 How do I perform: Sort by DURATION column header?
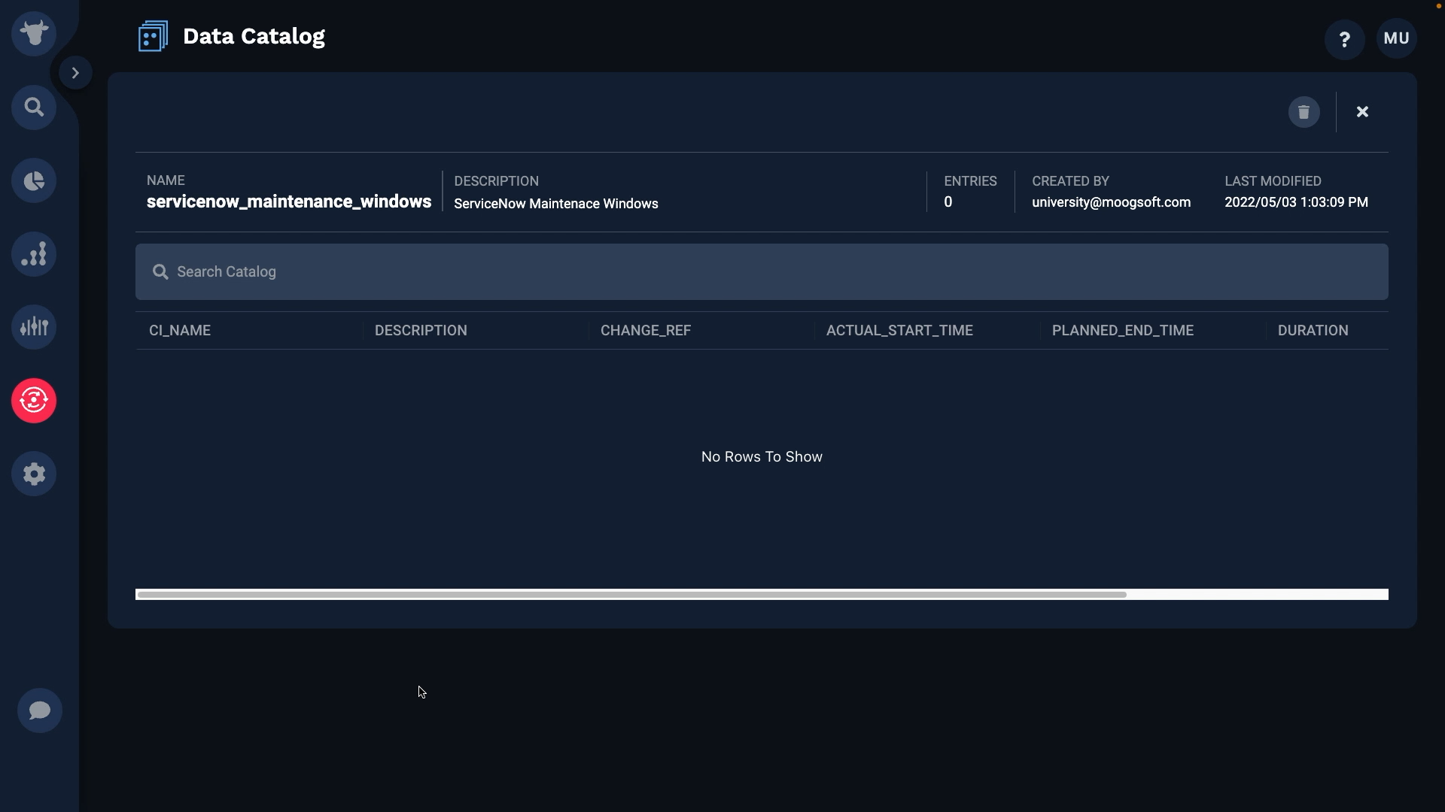pyautogui.click(x=1313, y=331)
